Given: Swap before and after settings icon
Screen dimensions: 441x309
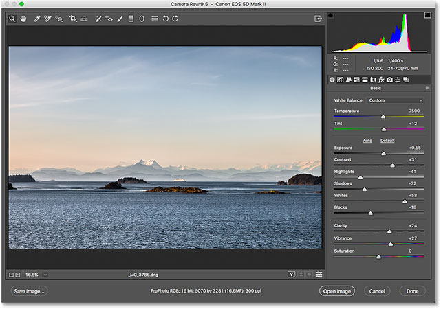Looking at the screenshot, I should tap(301, 275).
